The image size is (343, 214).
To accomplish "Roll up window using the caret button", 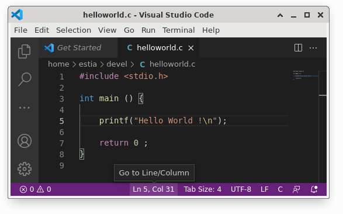I will (x=280, y=15).
